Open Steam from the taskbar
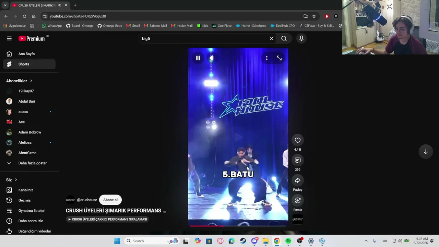The image size is (439, 247). coord(243,241)
